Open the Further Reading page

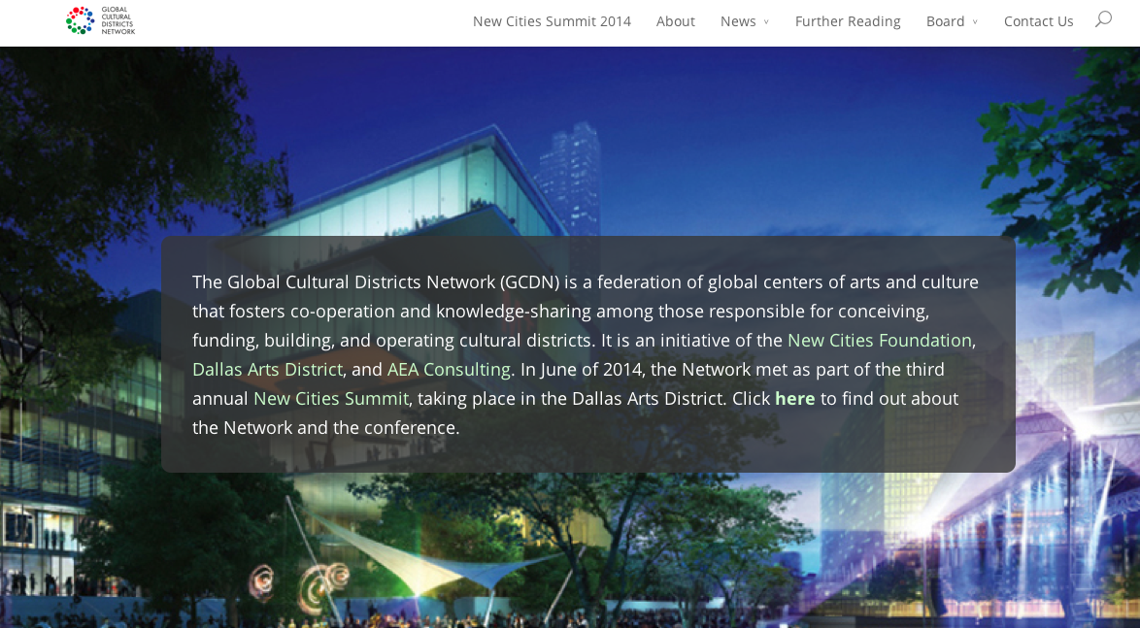(848, 21)
